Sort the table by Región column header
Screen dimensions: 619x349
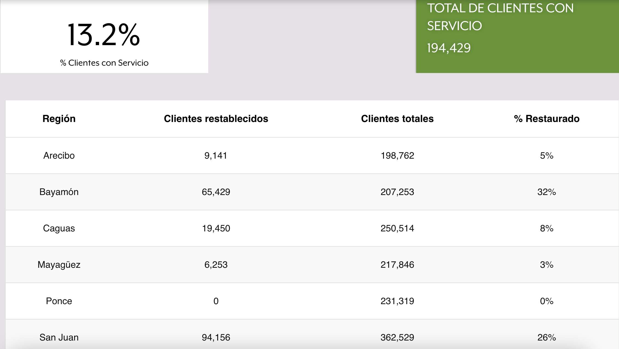pyautogui.click(x=59, y=119)
